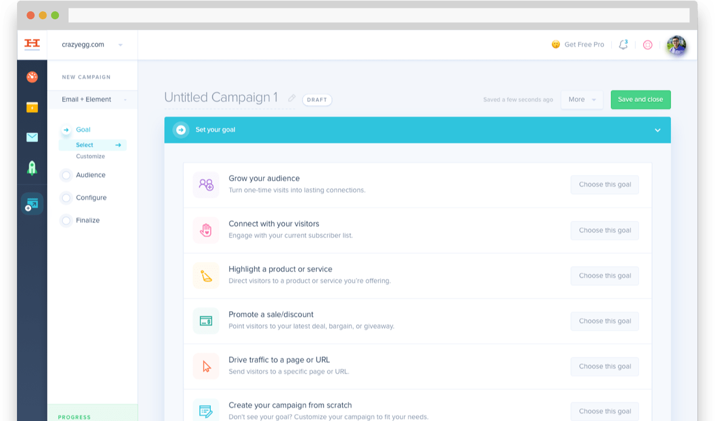Click Send visitors to a specific page text
715x421 pixels.
[x=289, y=372]
